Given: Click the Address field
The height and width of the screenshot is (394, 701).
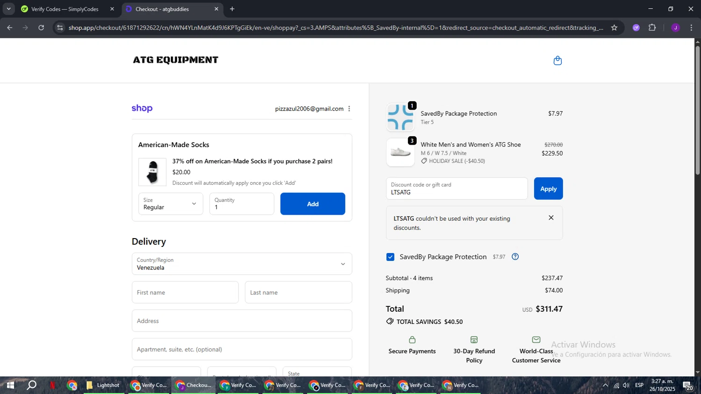Looking at the screenshot, I should click(242, 321).
